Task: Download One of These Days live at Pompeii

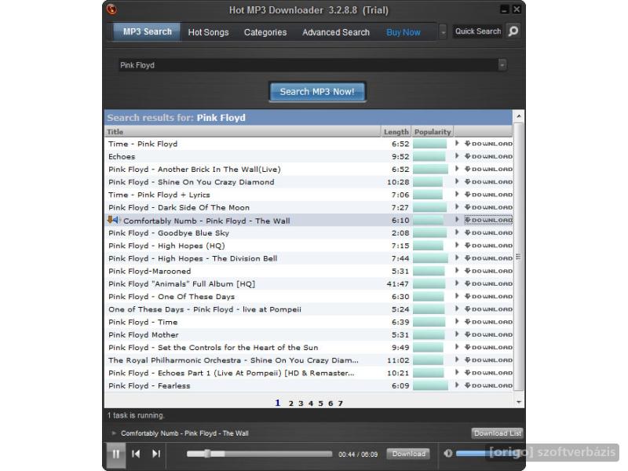Action: pyautogui.click(x=488, y=309)
